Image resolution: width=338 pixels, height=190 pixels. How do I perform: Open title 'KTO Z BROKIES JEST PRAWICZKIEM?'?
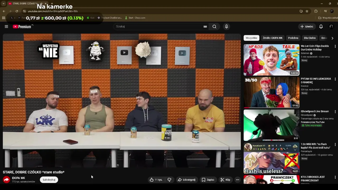click(x=313, y=179)
